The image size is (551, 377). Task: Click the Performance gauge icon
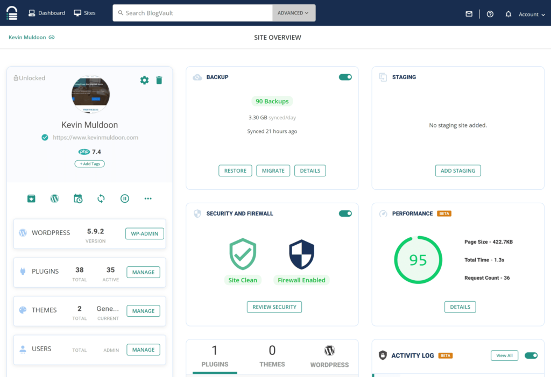pos(383,214)
